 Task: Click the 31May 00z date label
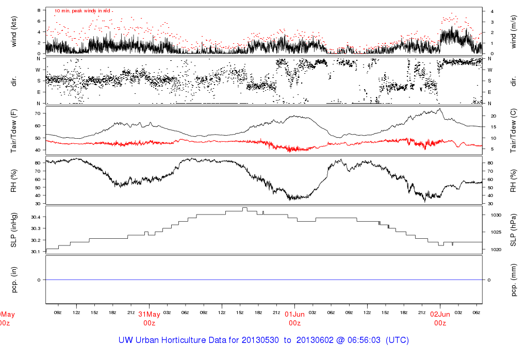tap(149, 319)
